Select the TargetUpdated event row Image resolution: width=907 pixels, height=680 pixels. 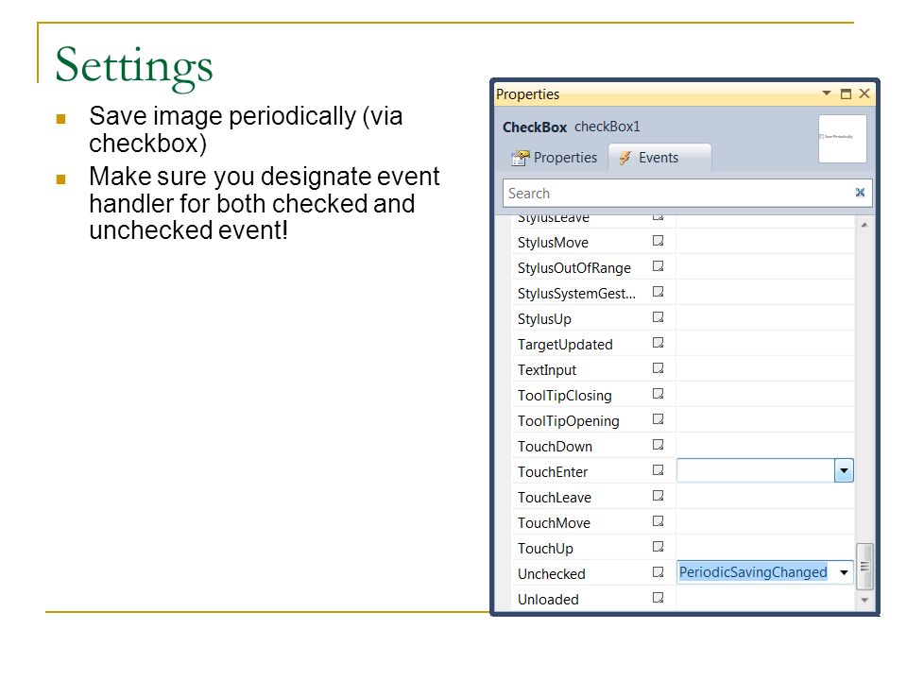point(682,344)
